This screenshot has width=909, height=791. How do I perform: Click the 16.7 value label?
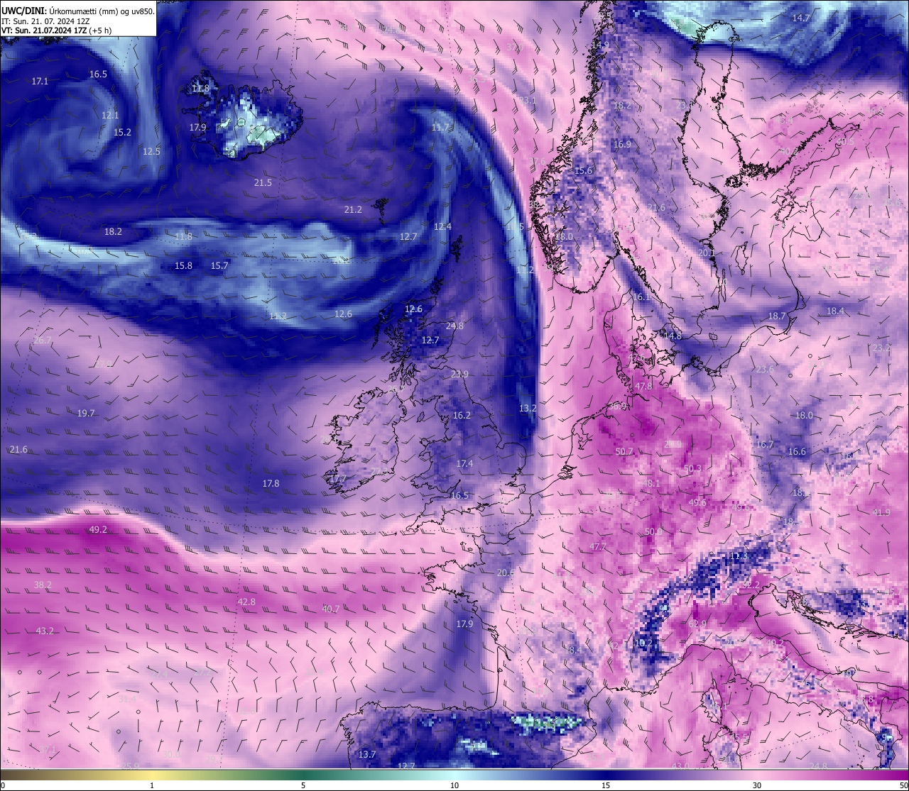point(765,444)
